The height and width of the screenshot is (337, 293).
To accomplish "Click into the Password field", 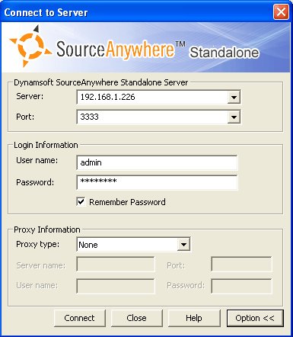I will coord(157,182).
